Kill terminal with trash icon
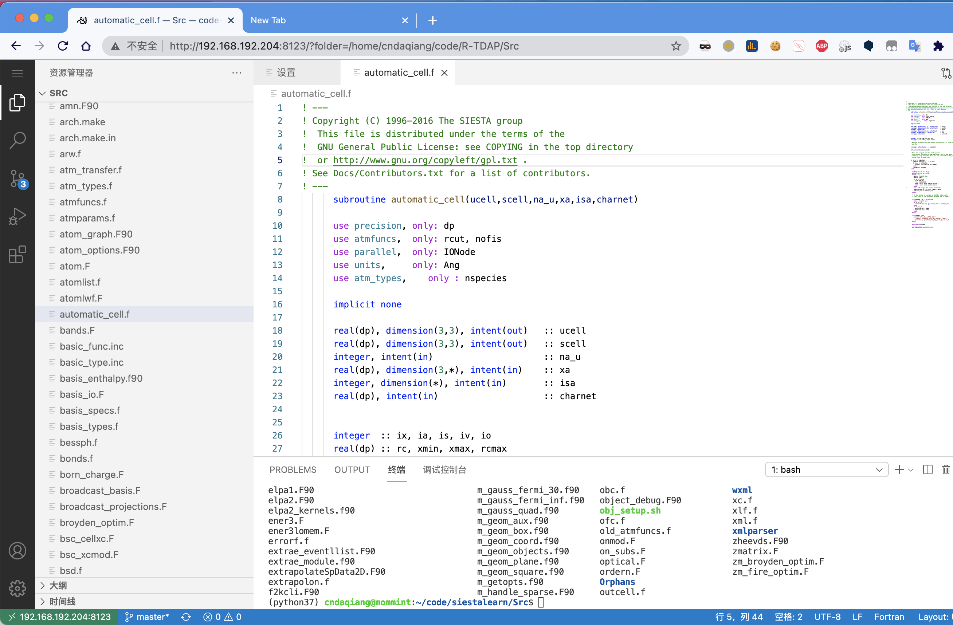 (945, 469)
